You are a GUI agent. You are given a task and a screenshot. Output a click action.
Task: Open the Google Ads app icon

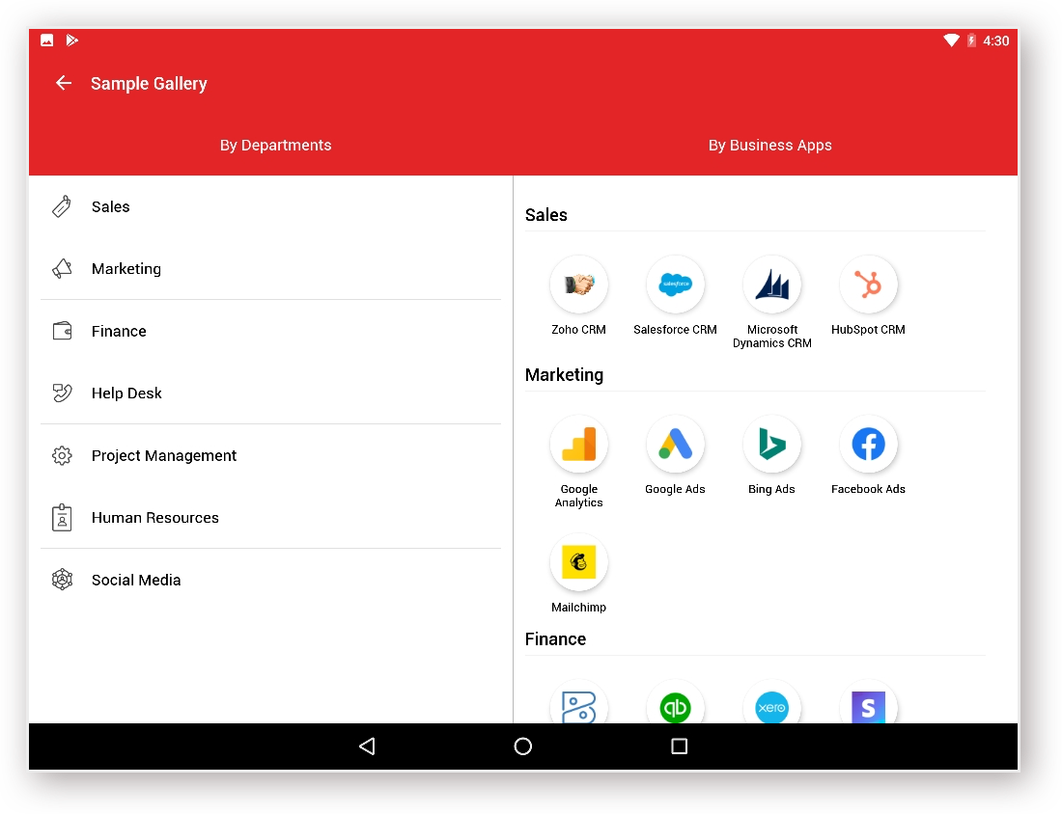pyautogui.click(x=675, y=444)
